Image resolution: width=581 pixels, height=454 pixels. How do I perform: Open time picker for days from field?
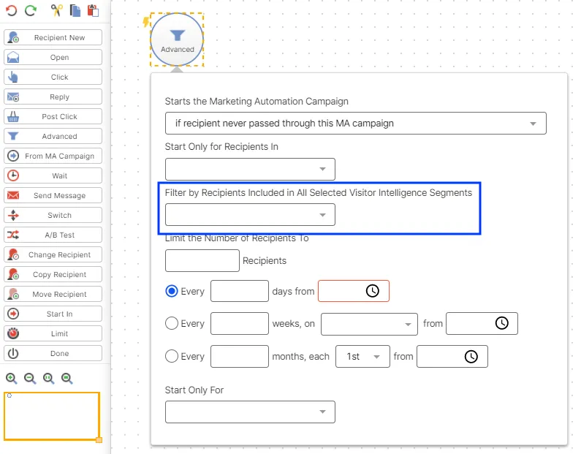pos(373,291)
